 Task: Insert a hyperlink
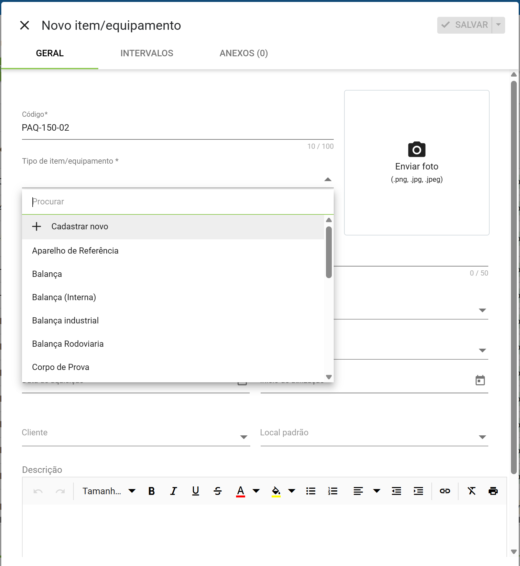coord(445,491)
